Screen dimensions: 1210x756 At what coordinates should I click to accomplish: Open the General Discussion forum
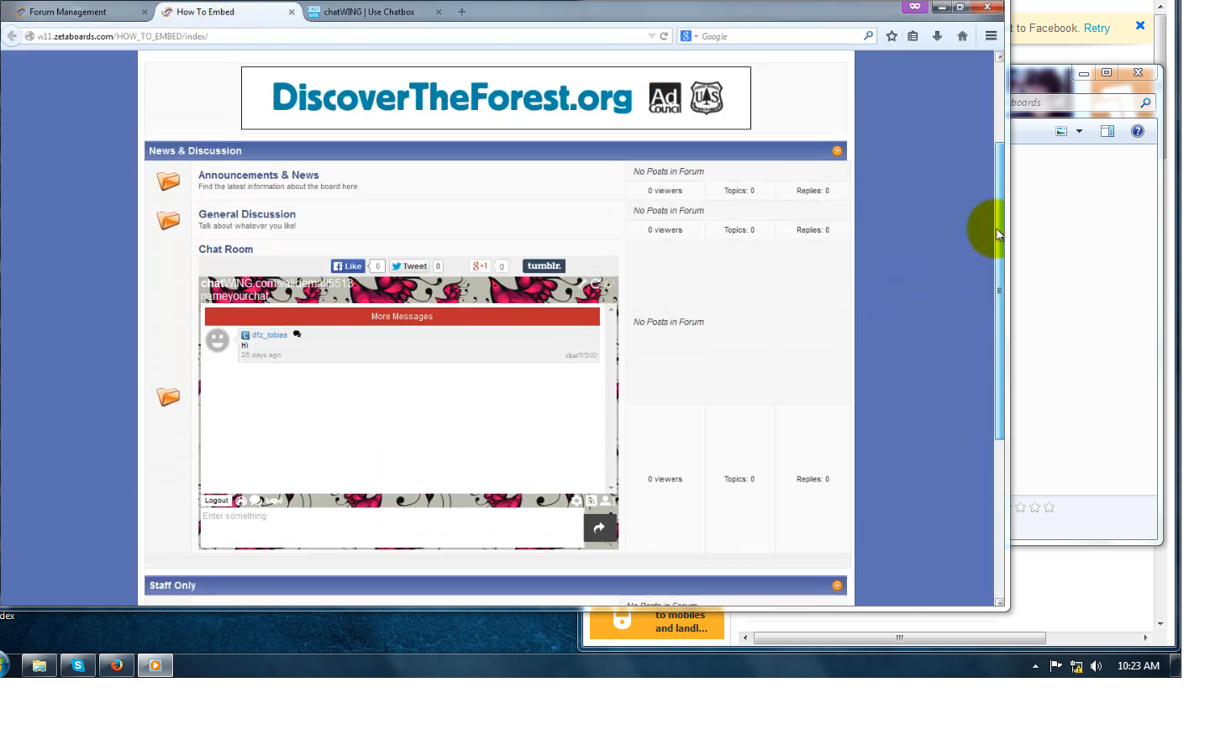pyautogui.click(x=247, y=214)
